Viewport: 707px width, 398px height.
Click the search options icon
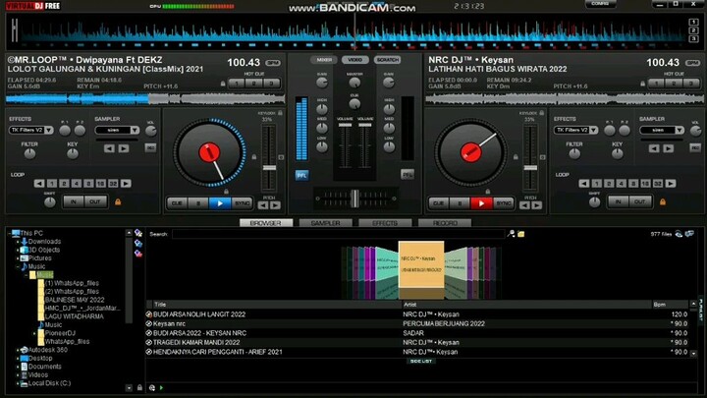tap(511, 234)
